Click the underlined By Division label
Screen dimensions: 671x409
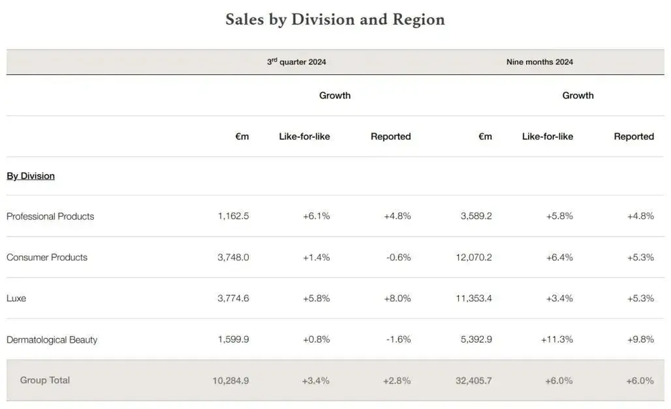pos(31,176)
